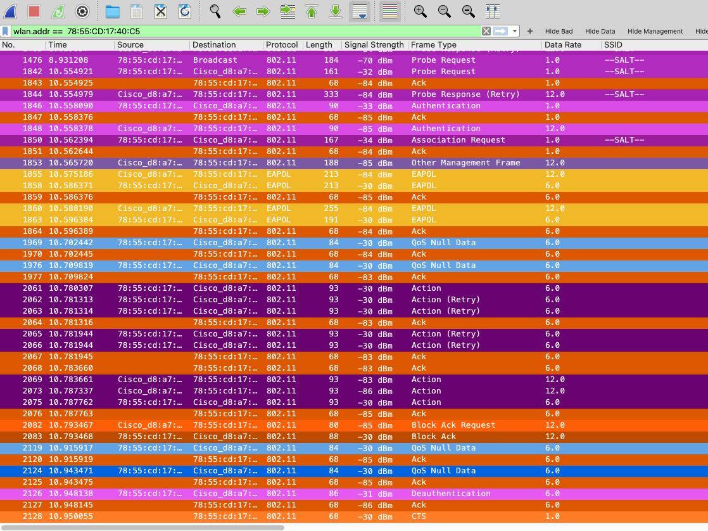Image resolution: width=708 pixels, height=531 pixels.
Task: Sort by the Frame Type column header
Action: (x=434, y=45)
